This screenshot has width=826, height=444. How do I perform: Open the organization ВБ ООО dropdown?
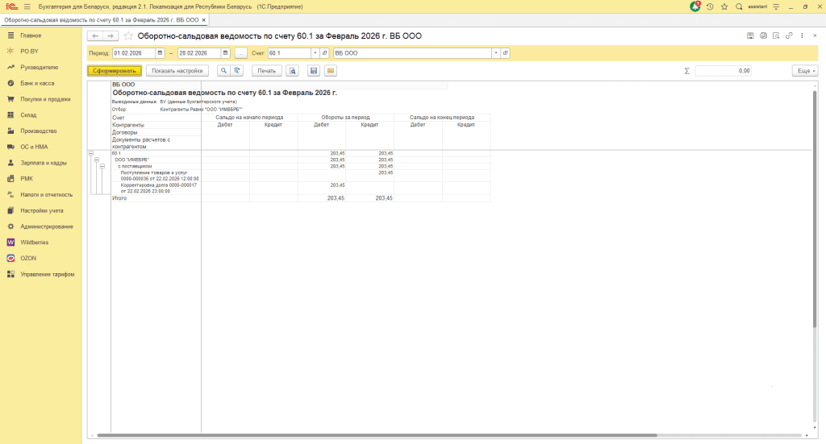point(496,53)
